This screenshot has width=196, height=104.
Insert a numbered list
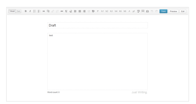(39, 11)
